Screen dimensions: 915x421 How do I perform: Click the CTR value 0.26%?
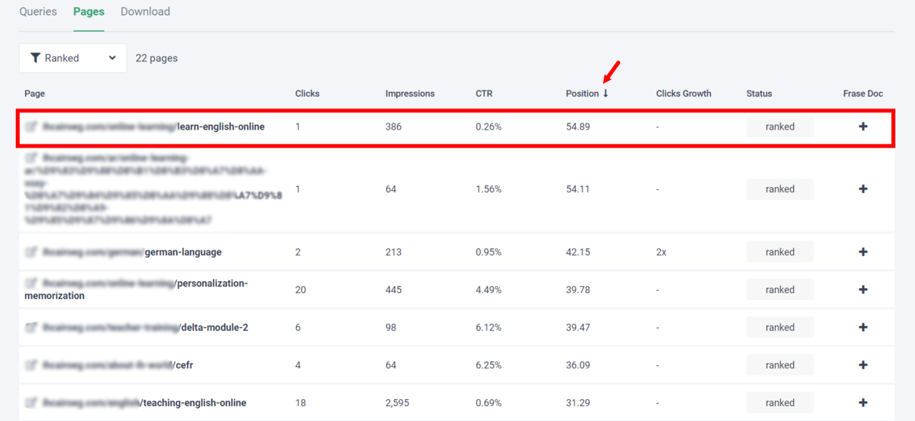488,126
